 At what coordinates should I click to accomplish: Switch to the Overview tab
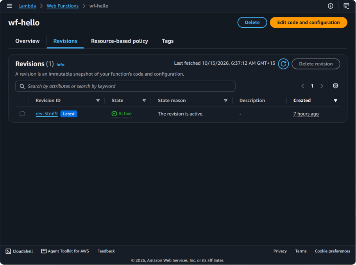(x=27, y=41)
